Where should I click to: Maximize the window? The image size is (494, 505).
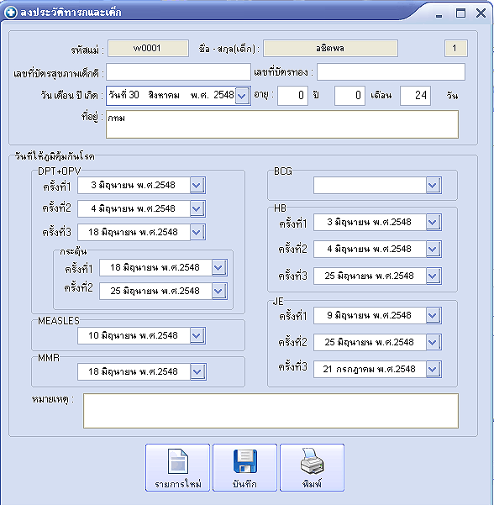(460, 13)
